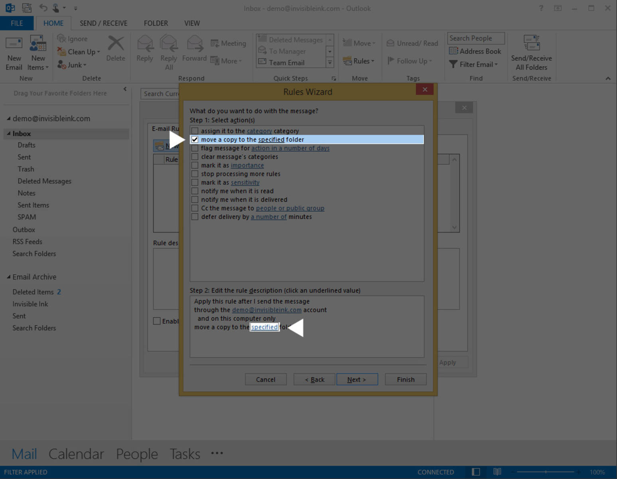Screen dimensions: 617x479
Task: Check 'notify me when it is delivered'
Action: click(195, 200)
